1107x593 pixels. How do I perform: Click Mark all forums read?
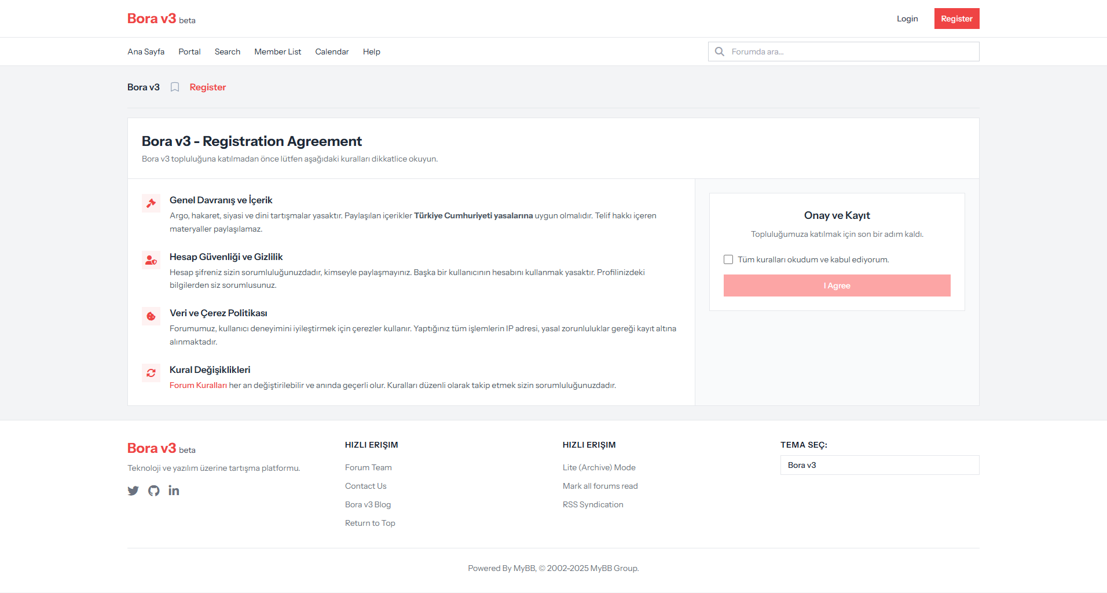click(x=600, y=486)
